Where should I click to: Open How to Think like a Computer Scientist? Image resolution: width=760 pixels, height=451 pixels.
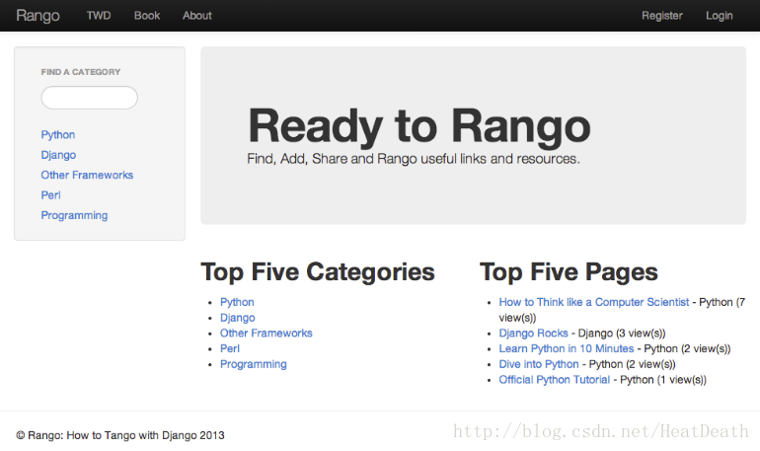coord(593,303)
